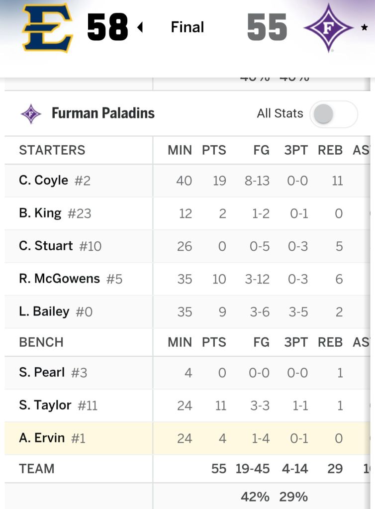Tap the winner arrow beside score 58
Screen dimensions: 375x509
click(140, 27)
